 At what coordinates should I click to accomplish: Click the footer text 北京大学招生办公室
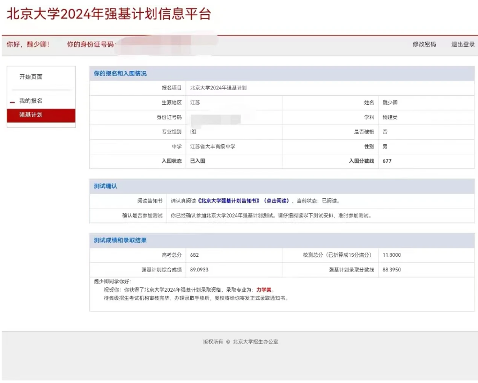point(255,342)
